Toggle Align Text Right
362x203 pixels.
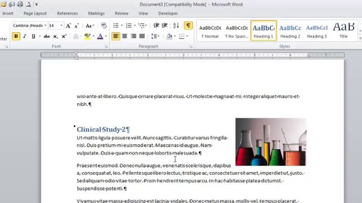click(x=133, y=36)
